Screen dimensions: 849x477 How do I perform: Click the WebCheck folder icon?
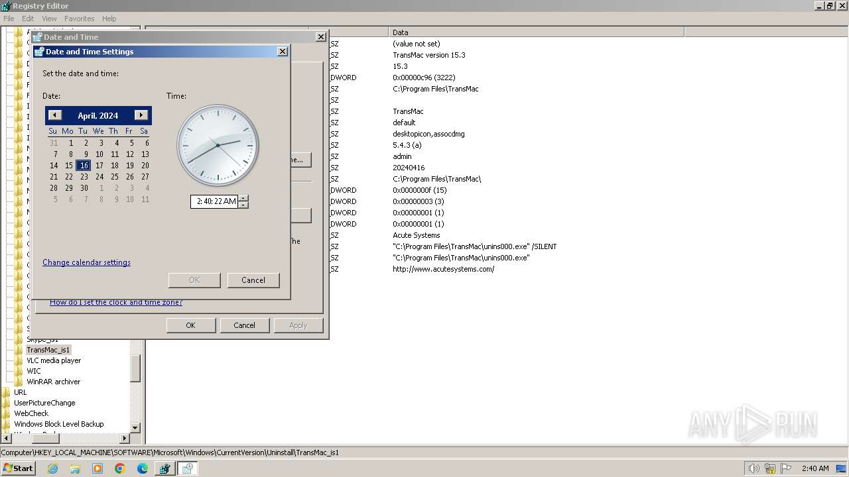(x=7, y=413)
